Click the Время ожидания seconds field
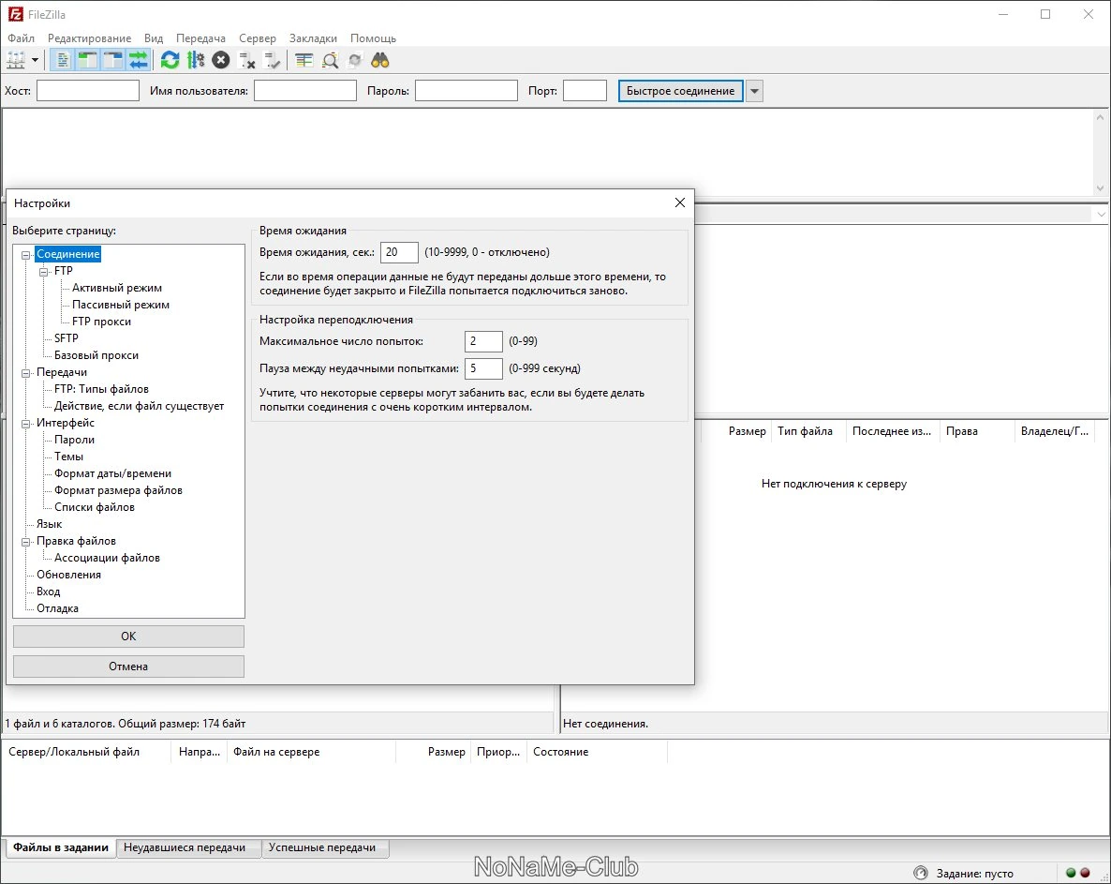The width and height of the screenshot is (1111, 884). [400, 252]
